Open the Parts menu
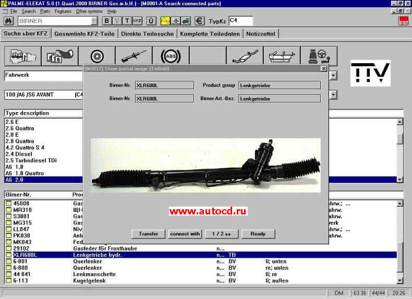 tap(45, 11)
